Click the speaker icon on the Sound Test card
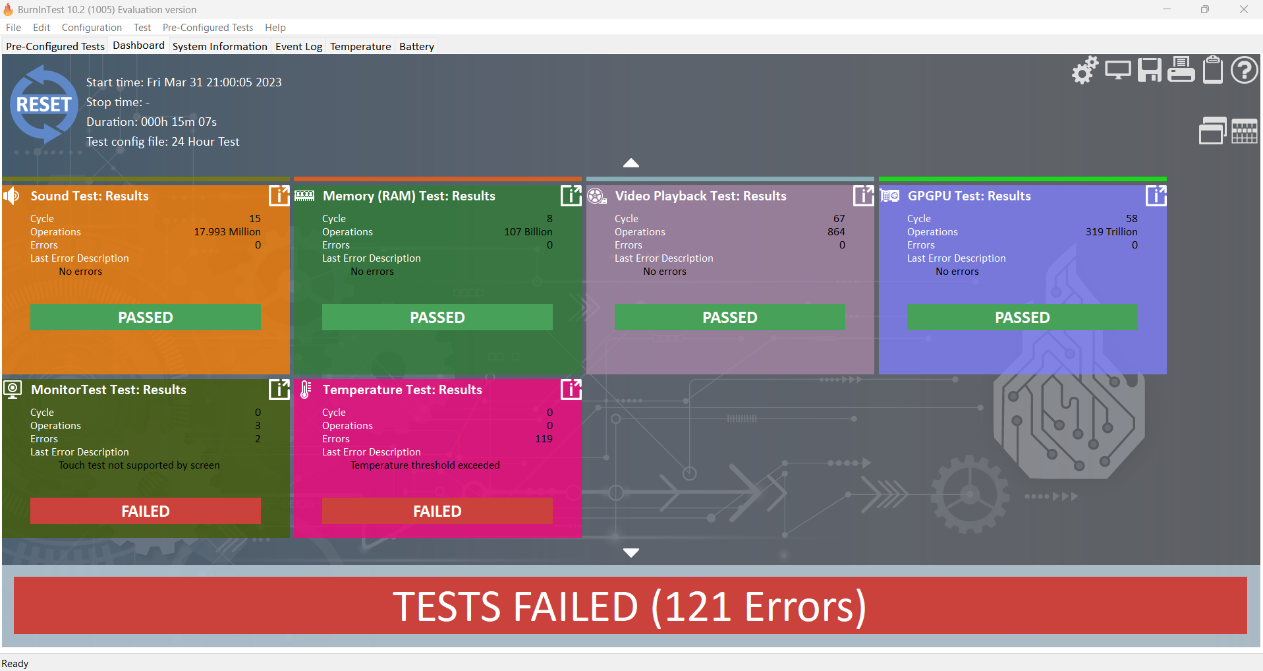The image size is (1263, 671). 12,196
